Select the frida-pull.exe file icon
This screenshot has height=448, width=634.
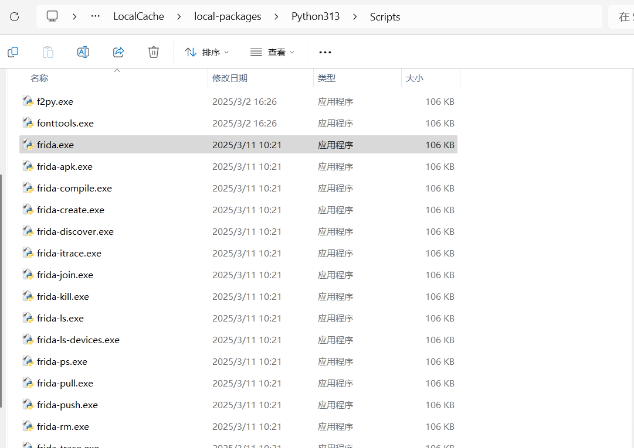point(28,383)
